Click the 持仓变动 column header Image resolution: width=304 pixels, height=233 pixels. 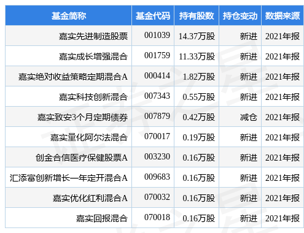pos(240,16)
